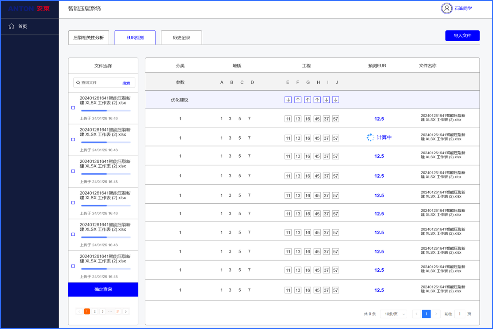The image size is (493, 329).
Task: Switch to 历史记录 tab
Action: 181,38
